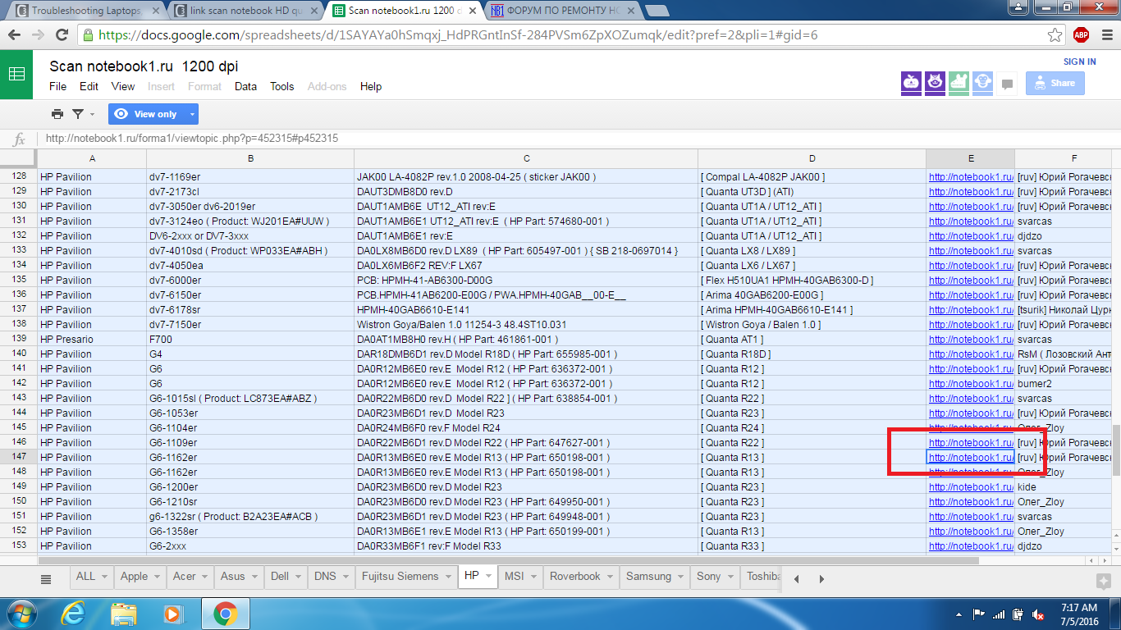Open the HP sheet tab dropdown arrow
Viewport: 1121px width, 630px height.
(488, 577)
